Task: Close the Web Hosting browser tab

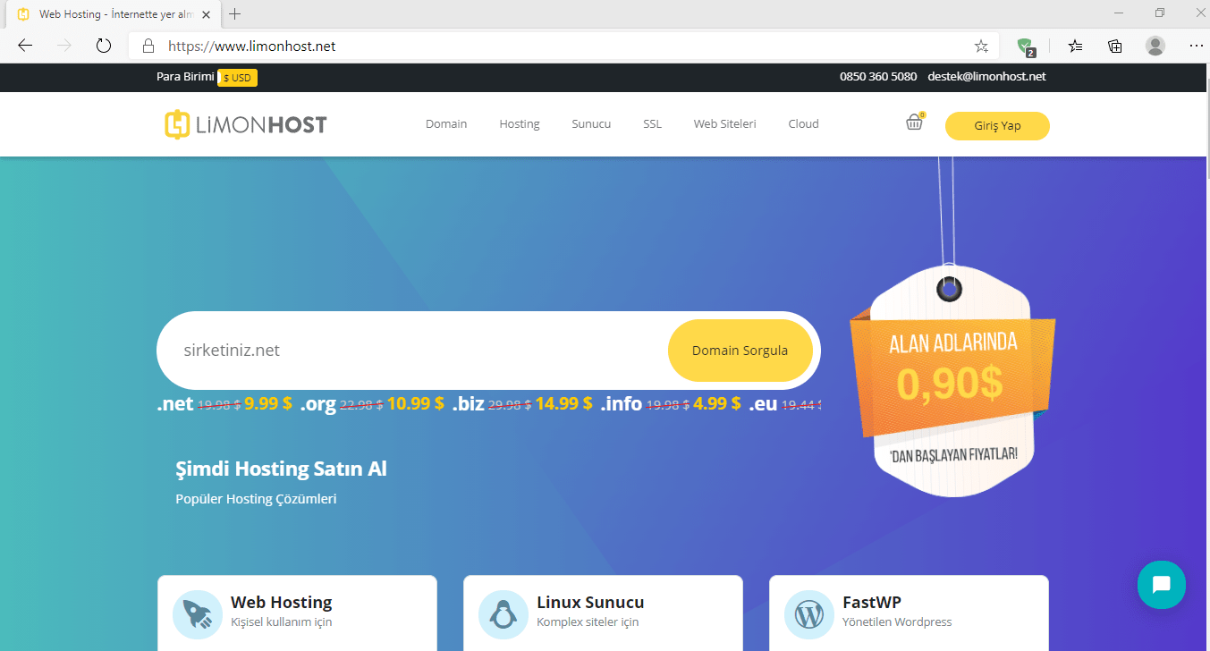Action: pyautogui.click(x=208, y=14)
